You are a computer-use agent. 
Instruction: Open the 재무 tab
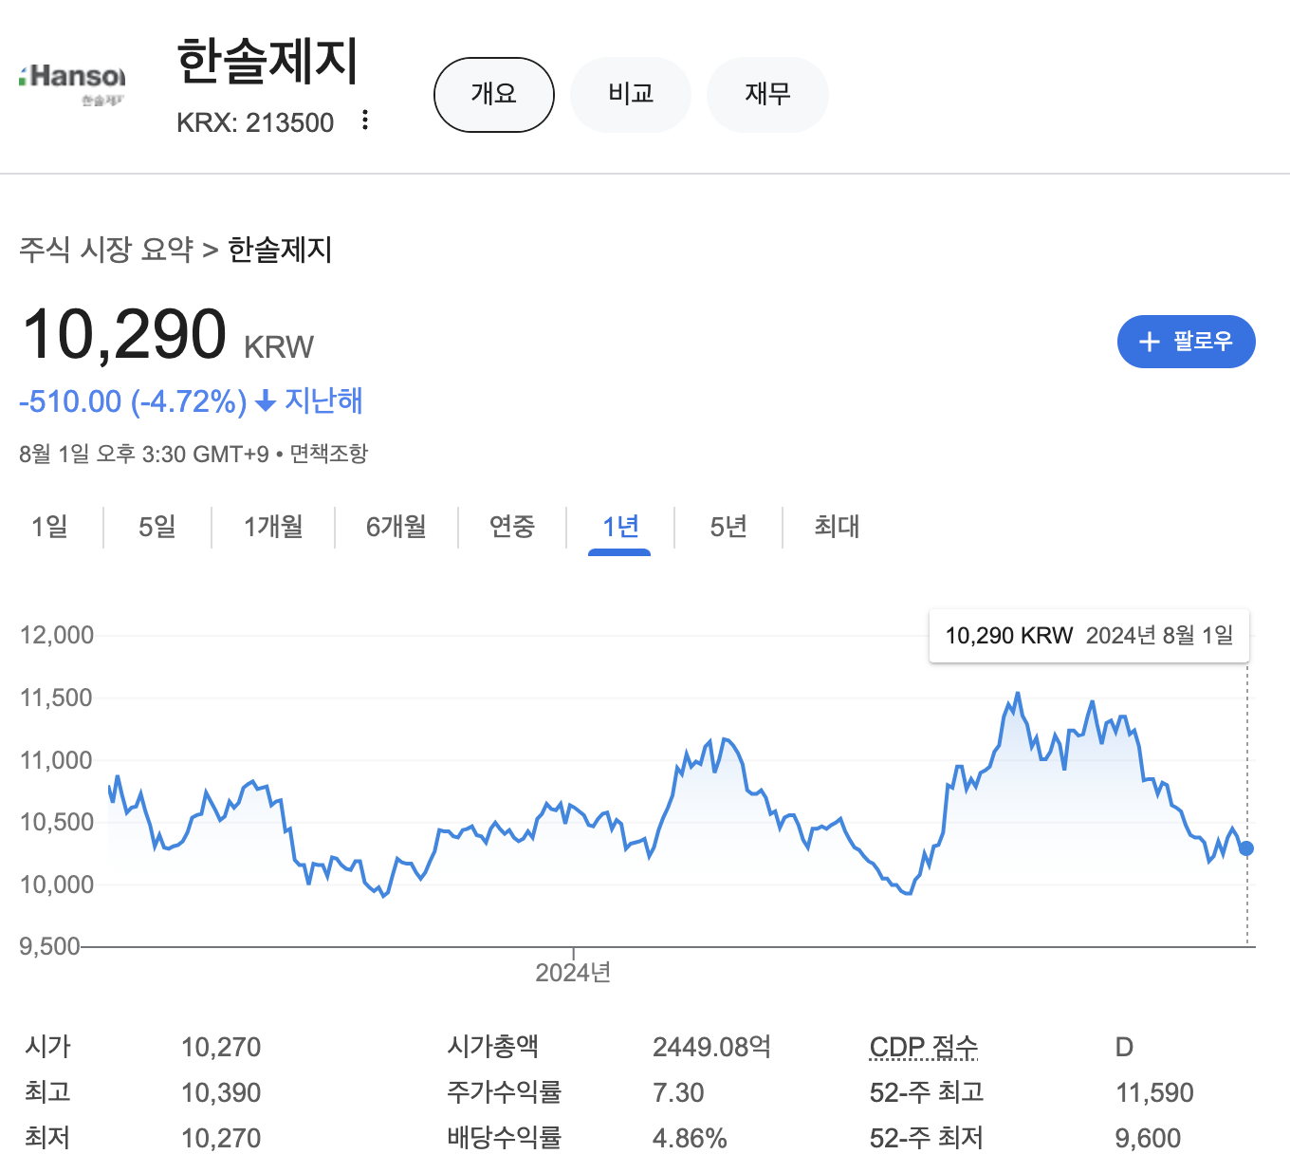tap(767, 94)
